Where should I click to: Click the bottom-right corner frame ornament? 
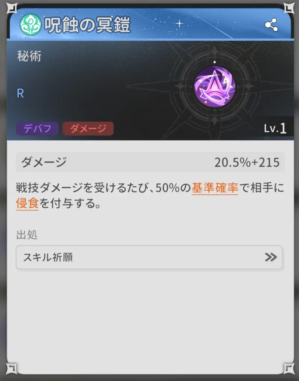289,368
